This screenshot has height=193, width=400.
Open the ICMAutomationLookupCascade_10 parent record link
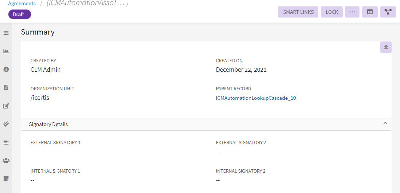256,98
